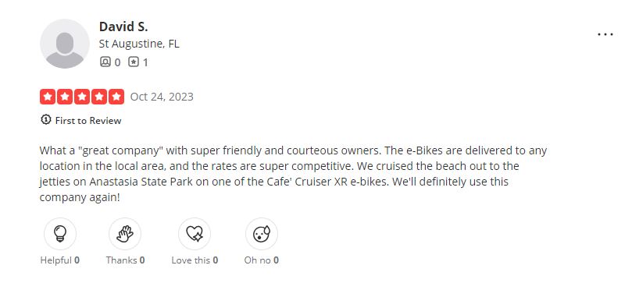632x290 pixels.
Task: Click the Thanks high-five hands icon
Action: [x=125, y=234]
